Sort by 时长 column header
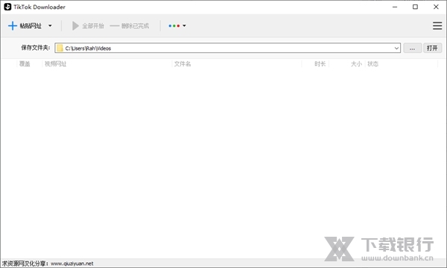 pyautogui.click(x=320, y=64)
